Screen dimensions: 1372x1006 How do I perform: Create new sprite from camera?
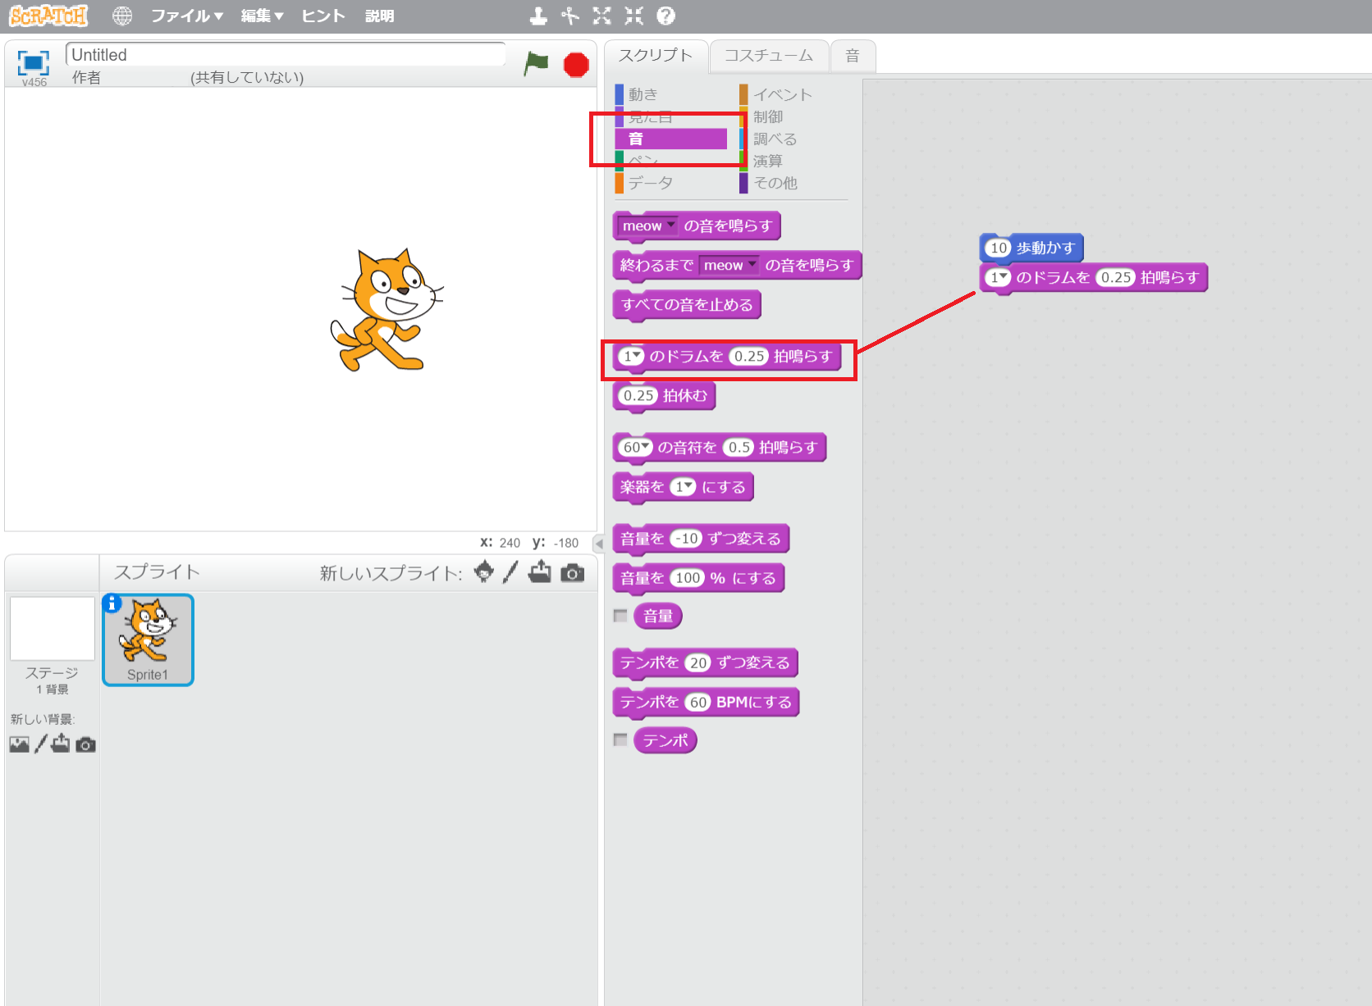[573, 572]
